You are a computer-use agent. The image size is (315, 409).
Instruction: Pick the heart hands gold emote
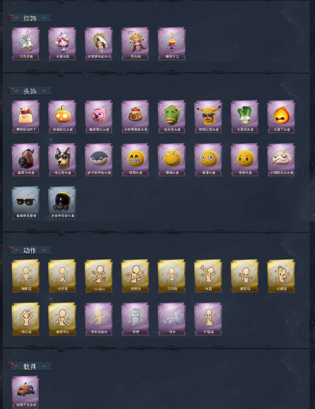coord(26,319)
